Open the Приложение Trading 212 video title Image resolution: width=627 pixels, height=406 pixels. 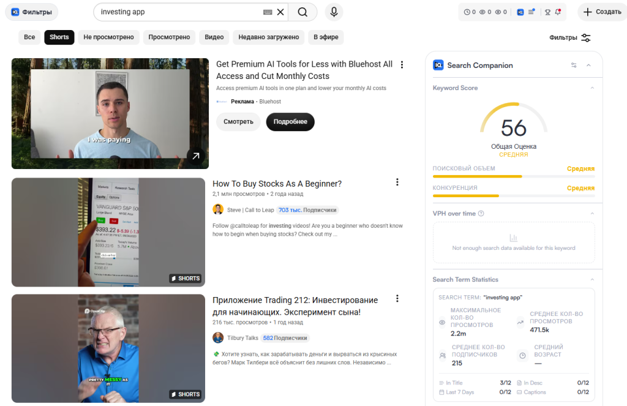click(x=295, y=306)
